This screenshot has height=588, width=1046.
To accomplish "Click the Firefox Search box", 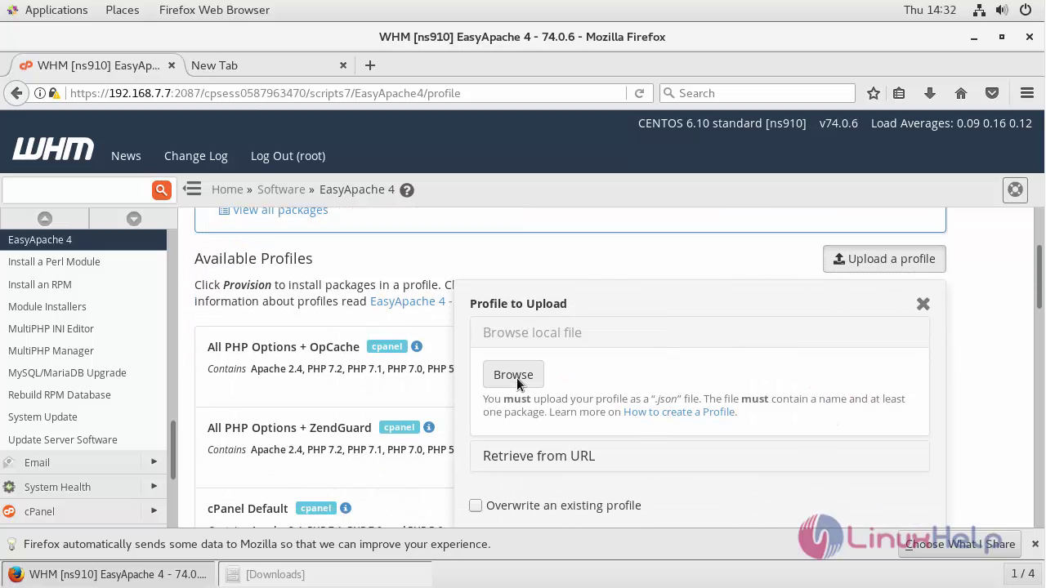I will pyautogui.click(x=758, y=93).
